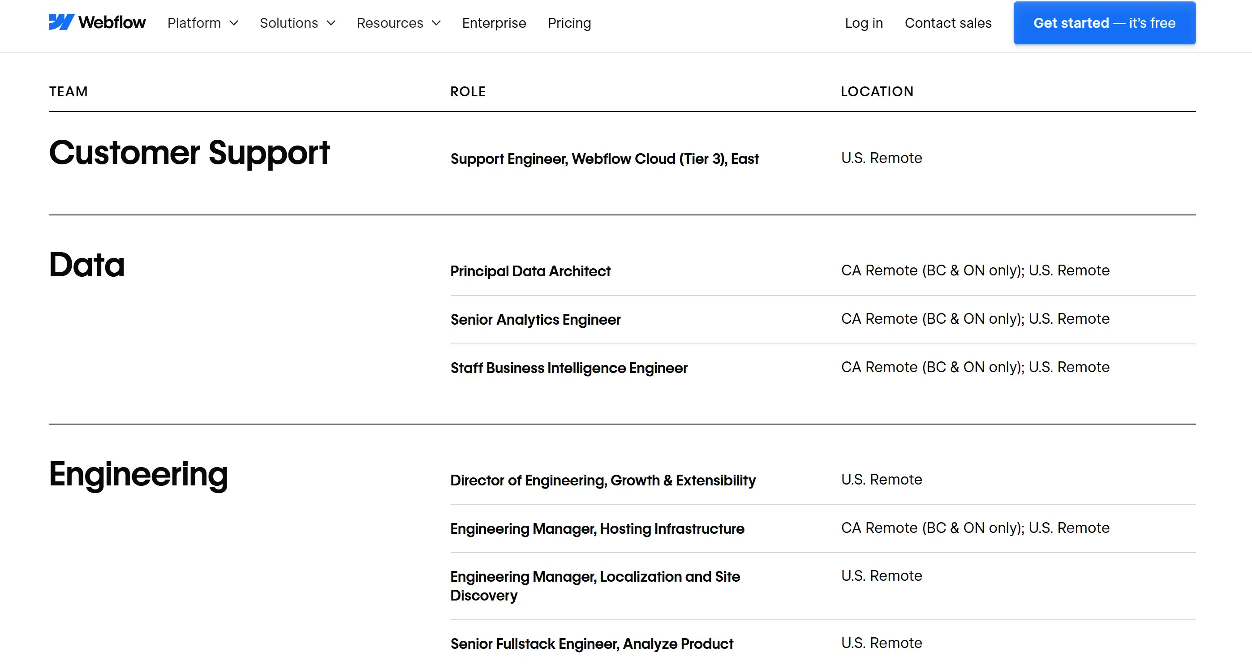Click U.S. Remote for Localization and Site Discovery
Screen dimensions: 1252x665
coord(882,575)
